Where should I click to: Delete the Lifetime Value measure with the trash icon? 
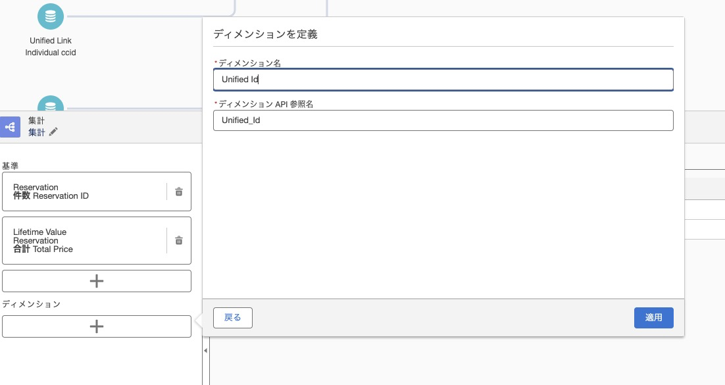(x=179, y=240)
